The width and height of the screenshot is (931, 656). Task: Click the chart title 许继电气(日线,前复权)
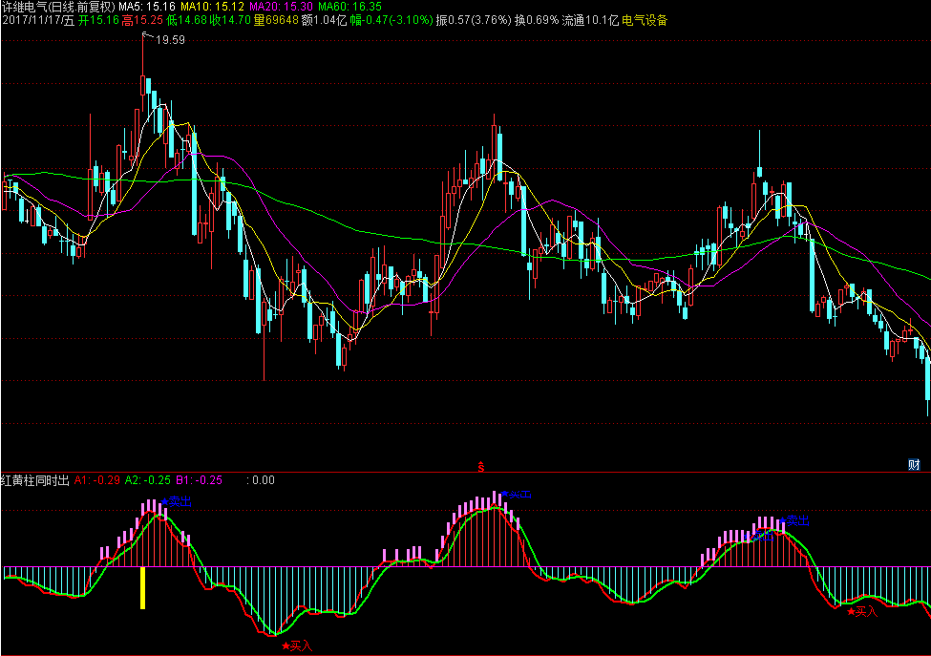coord(58,7)
